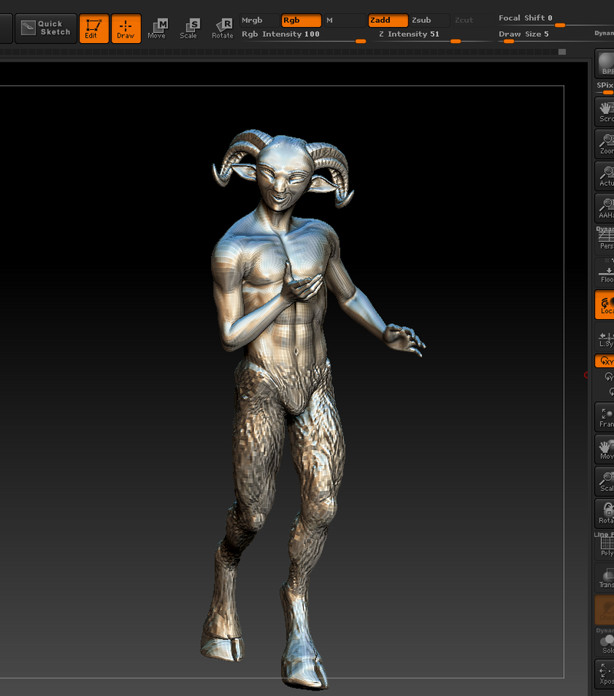
Task: Select the Move mode button in the top toolbar
Action: 157,28
